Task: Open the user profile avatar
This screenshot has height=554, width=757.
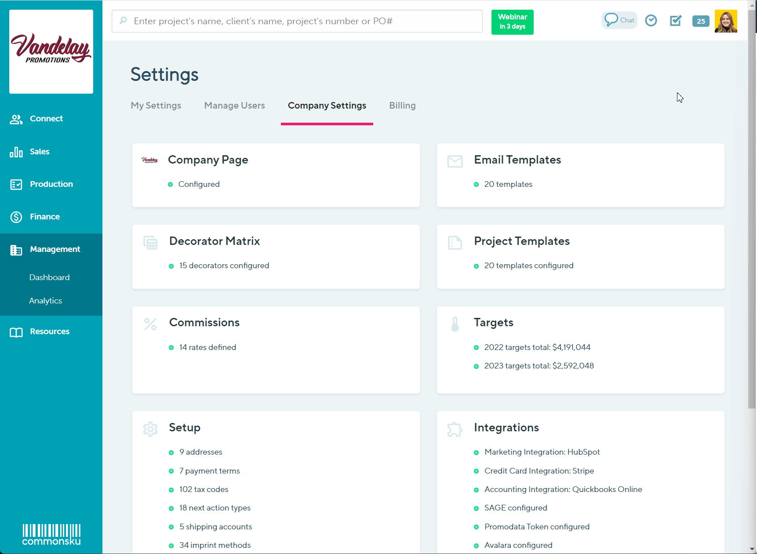Action: tap(726, 21)
